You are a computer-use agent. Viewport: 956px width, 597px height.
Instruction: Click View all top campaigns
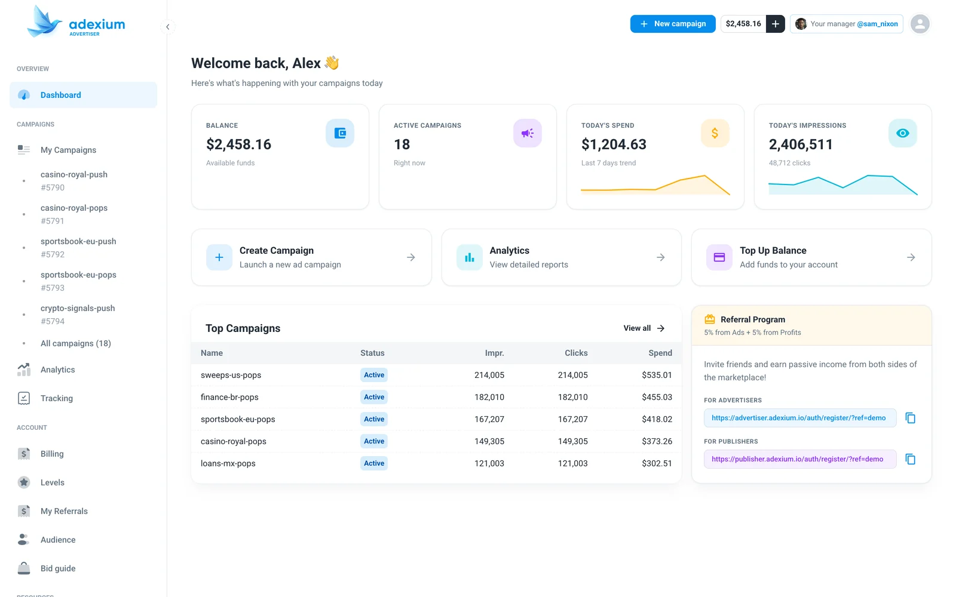coord(644,328)
